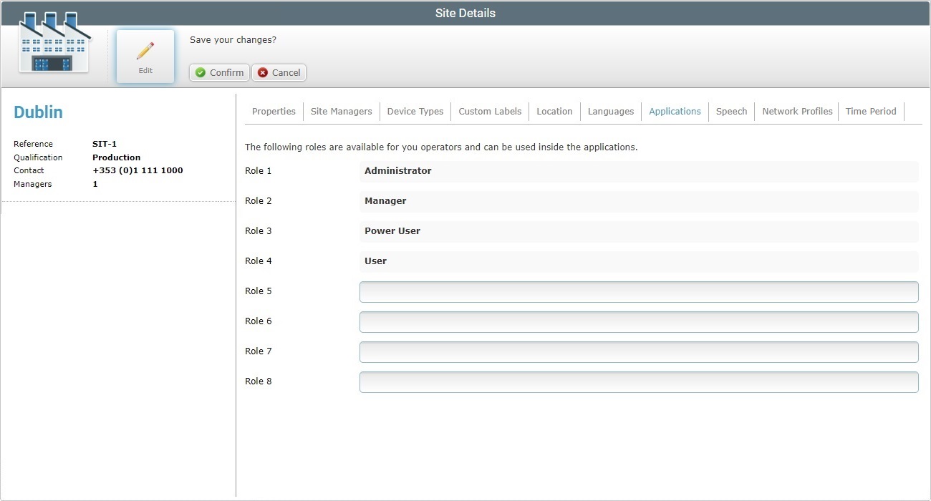
Task: Click the Dublin site name
Action: [38, 112]
